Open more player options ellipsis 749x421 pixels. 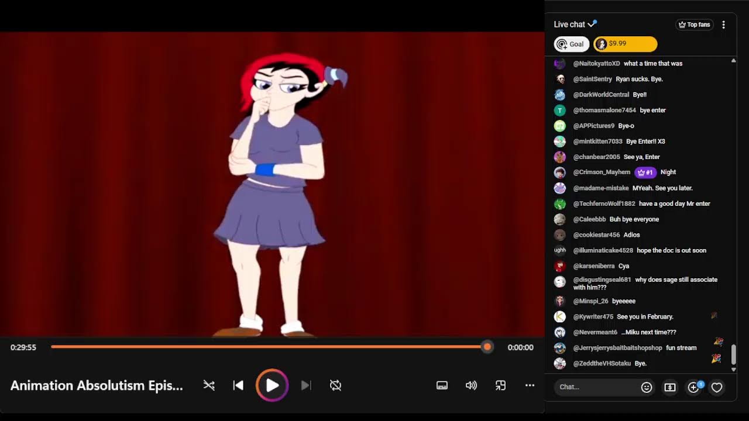coord(530,385)
